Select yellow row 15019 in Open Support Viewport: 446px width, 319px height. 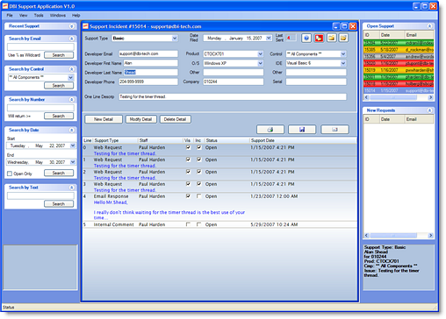[x=399, y=70]
